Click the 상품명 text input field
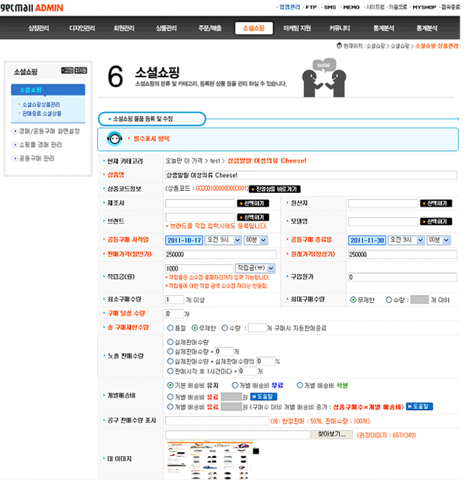This screenshot has height=482, width=464. [x=311, y=175]
